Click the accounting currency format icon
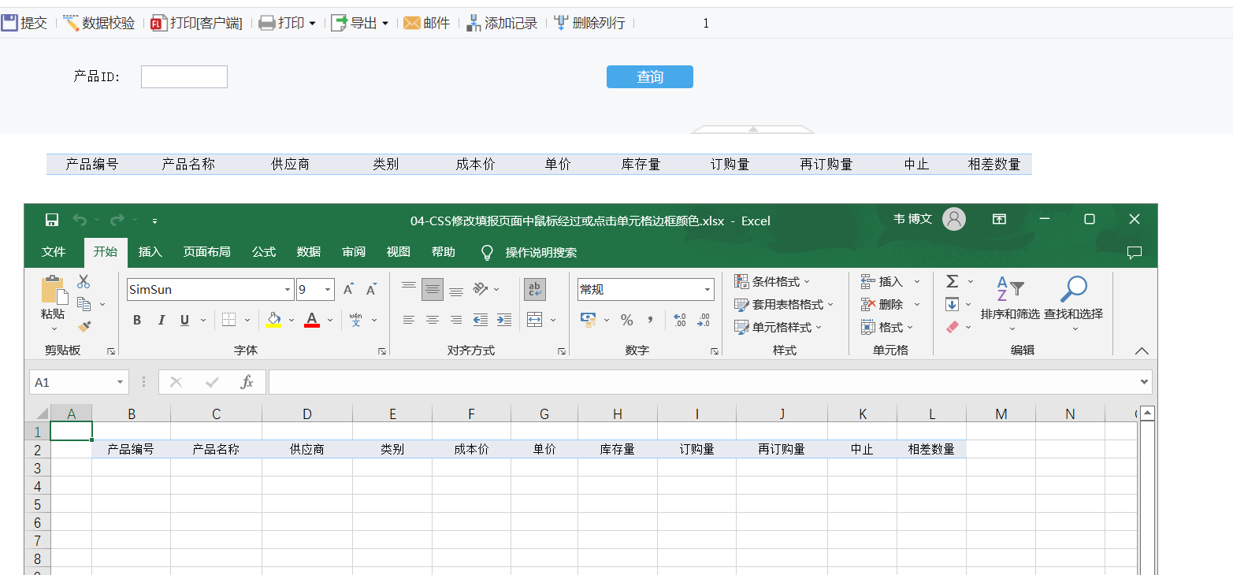 click(588, 320)
